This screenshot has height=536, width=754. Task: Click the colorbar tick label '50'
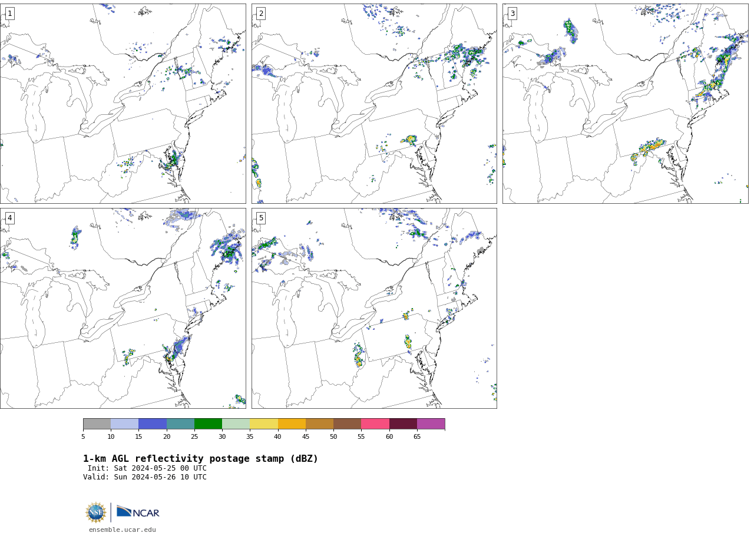click(333, 436)
